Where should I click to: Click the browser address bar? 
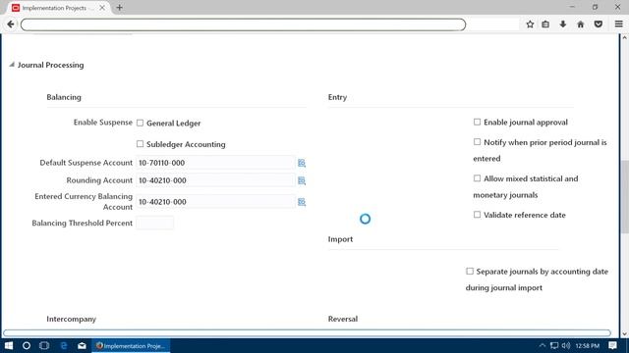click(x=243, y=25)
